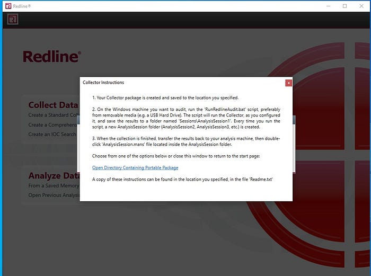Click step 1 text about Collector package created
The height and width of the screenshot is (276, 371).
click(x=165, y=97)
